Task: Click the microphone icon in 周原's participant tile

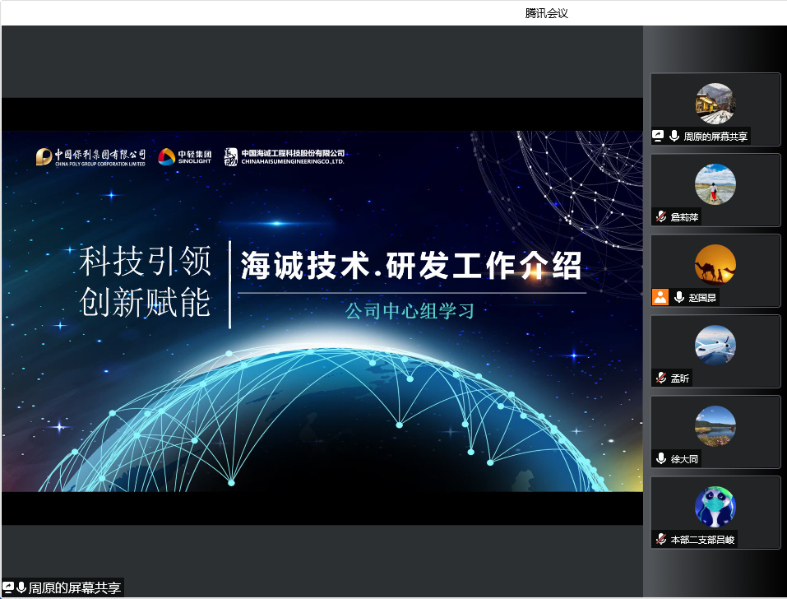Action: pos(674,137)
